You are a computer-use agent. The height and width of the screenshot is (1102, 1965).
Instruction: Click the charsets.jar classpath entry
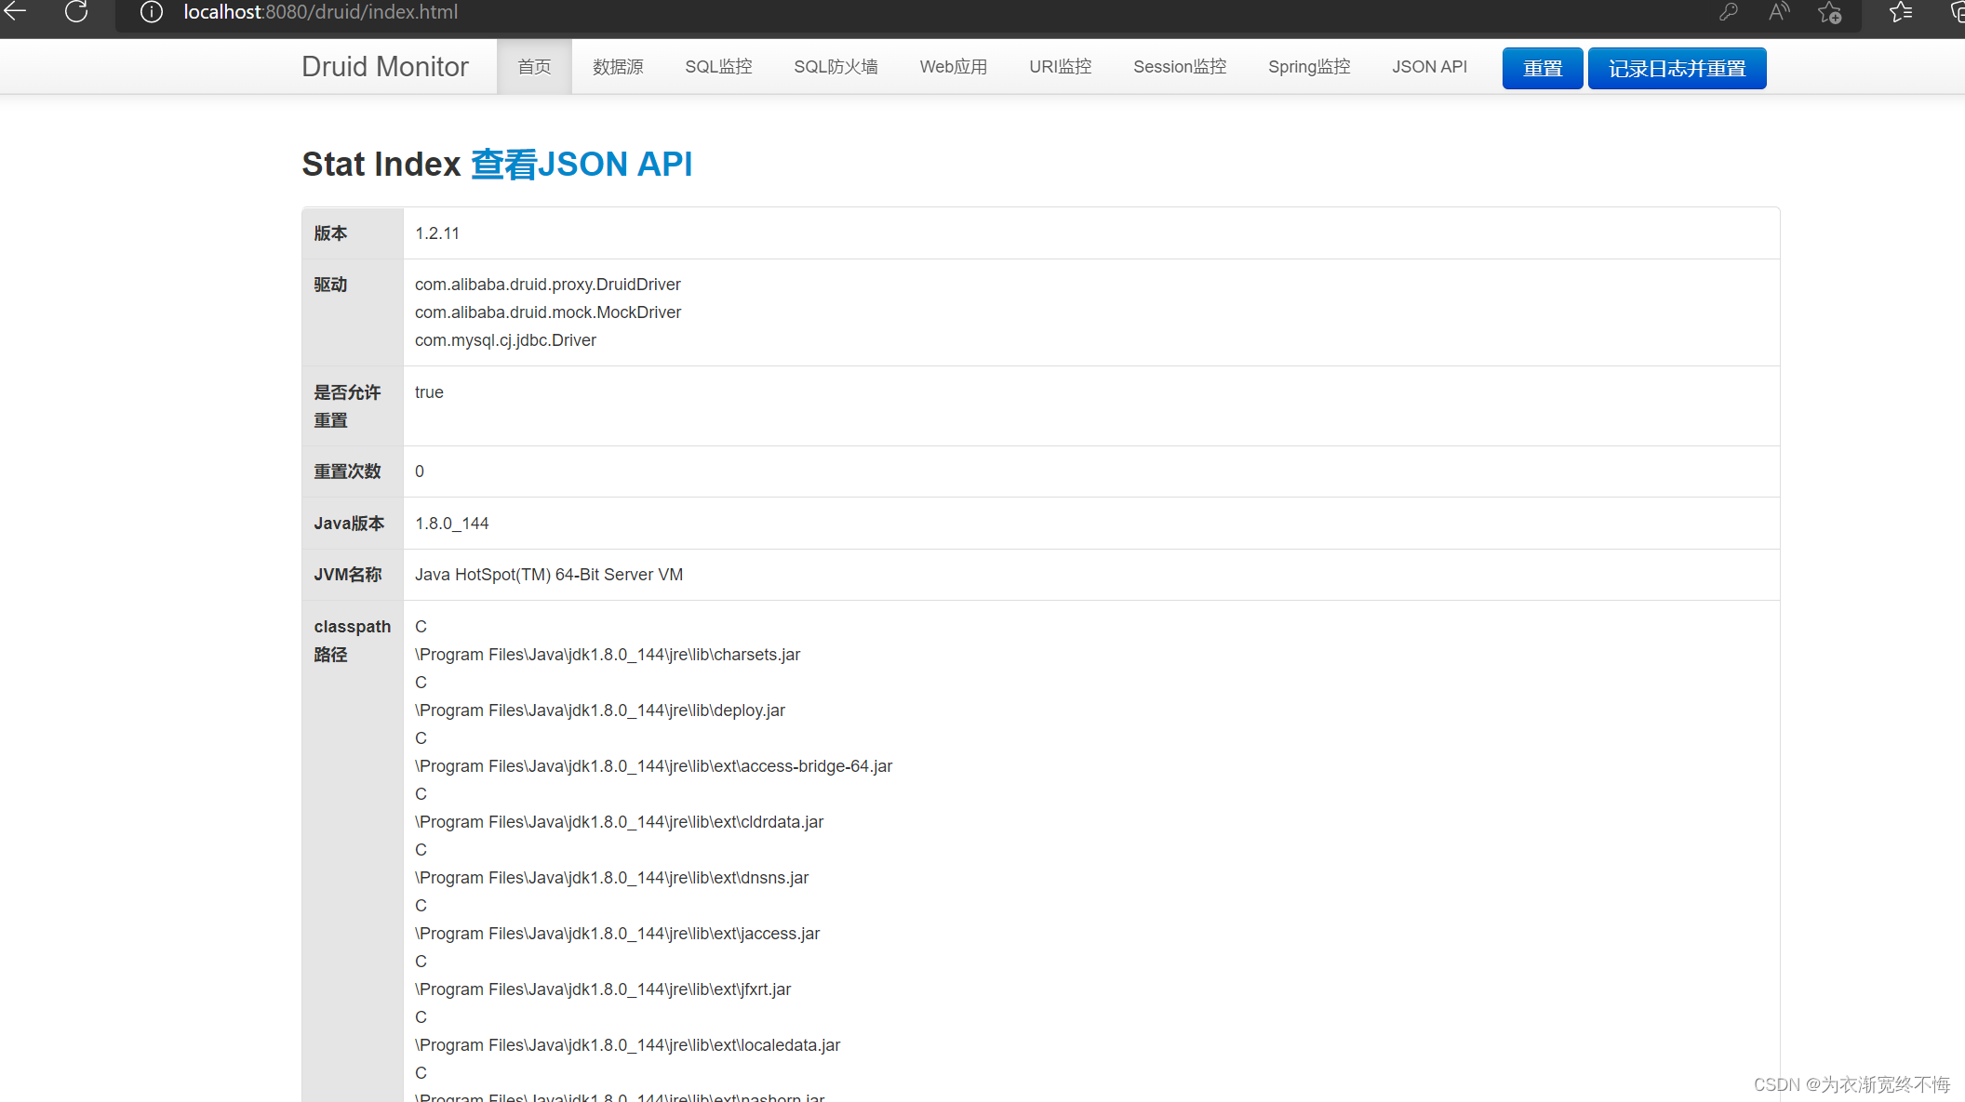(x=608, y=655)
